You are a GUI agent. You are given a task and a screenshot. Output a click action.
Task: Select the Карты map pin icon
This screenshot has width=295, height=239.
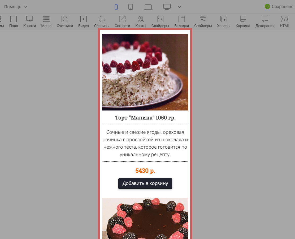(x=141, y=19)
